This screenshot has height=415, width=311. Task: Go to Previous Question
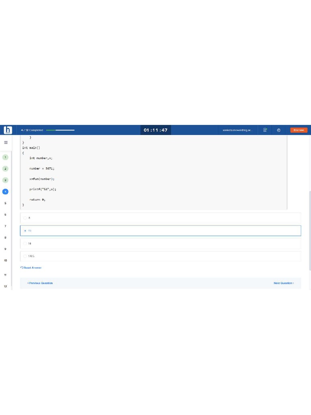click(40, 283)
